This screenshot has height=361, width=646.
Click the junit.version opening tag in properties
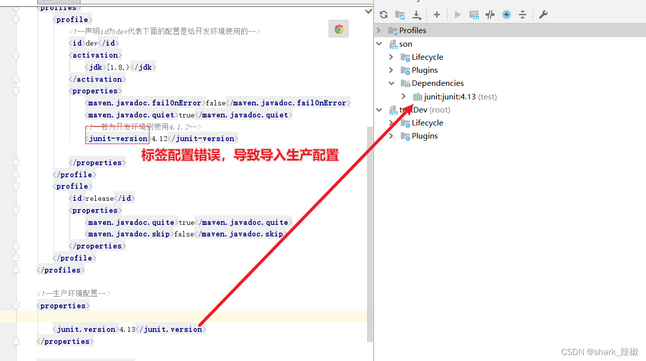(86, 329)
